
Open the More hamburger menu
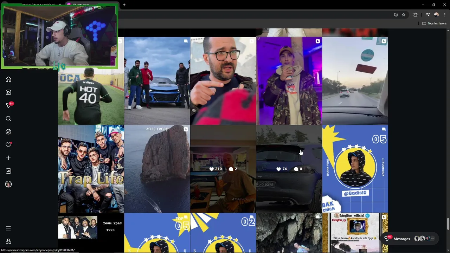coord(8,228)
